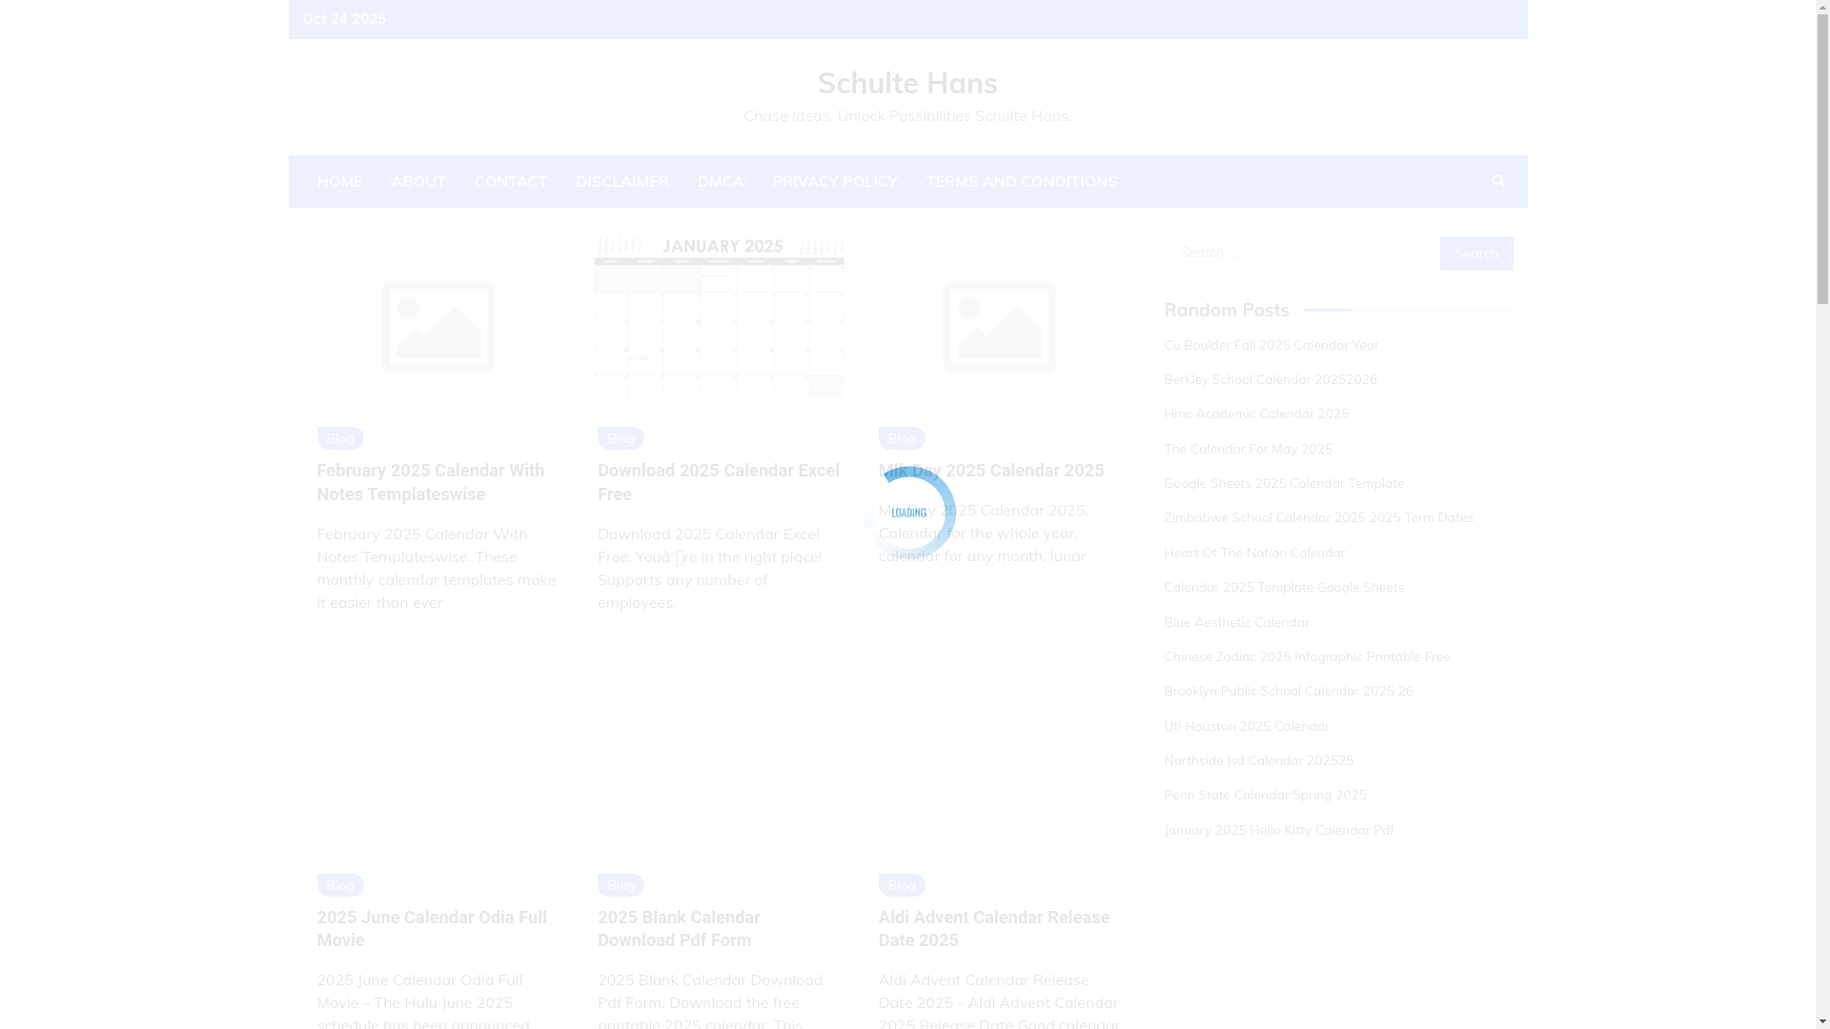Click the search magnifier icon in navbar
1830x1029 pixels.
1498,181
